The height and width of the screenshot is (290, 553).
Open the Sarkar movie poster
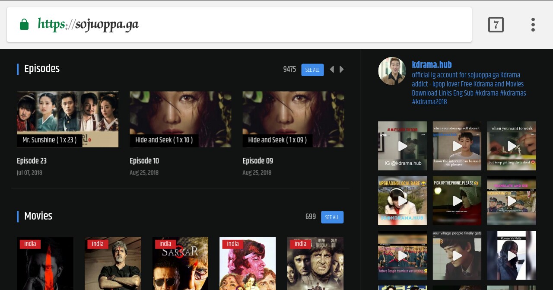coord(180,263)
